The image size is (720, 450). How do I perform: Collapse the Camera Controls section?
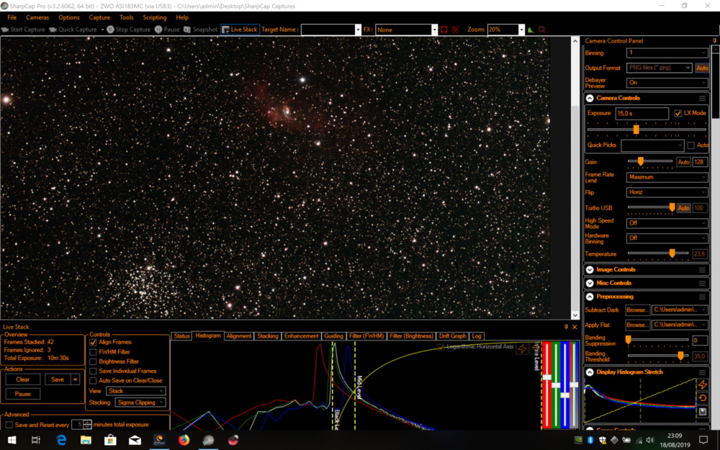click(x=590, y=98)
